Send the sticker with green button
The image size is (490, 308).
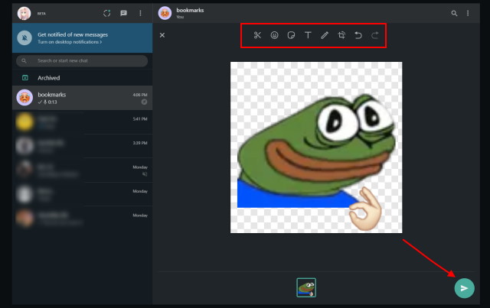[x=464, y=288]
